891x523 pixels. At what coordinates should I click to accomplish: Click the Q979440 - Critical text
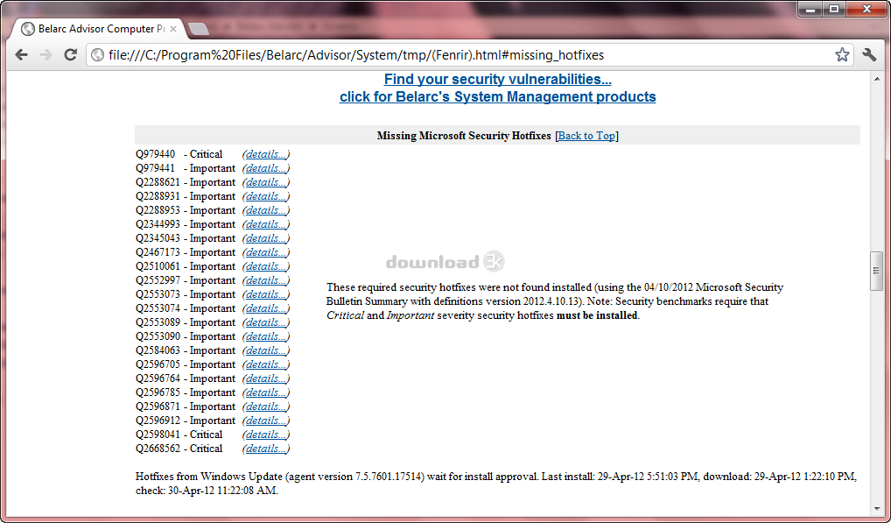[x=179, y=154]
